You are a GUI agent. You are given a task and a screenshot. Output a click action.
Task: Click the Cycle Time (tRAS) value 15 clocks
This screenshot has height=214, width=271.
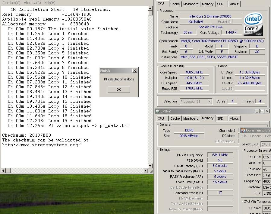(220, 182)
